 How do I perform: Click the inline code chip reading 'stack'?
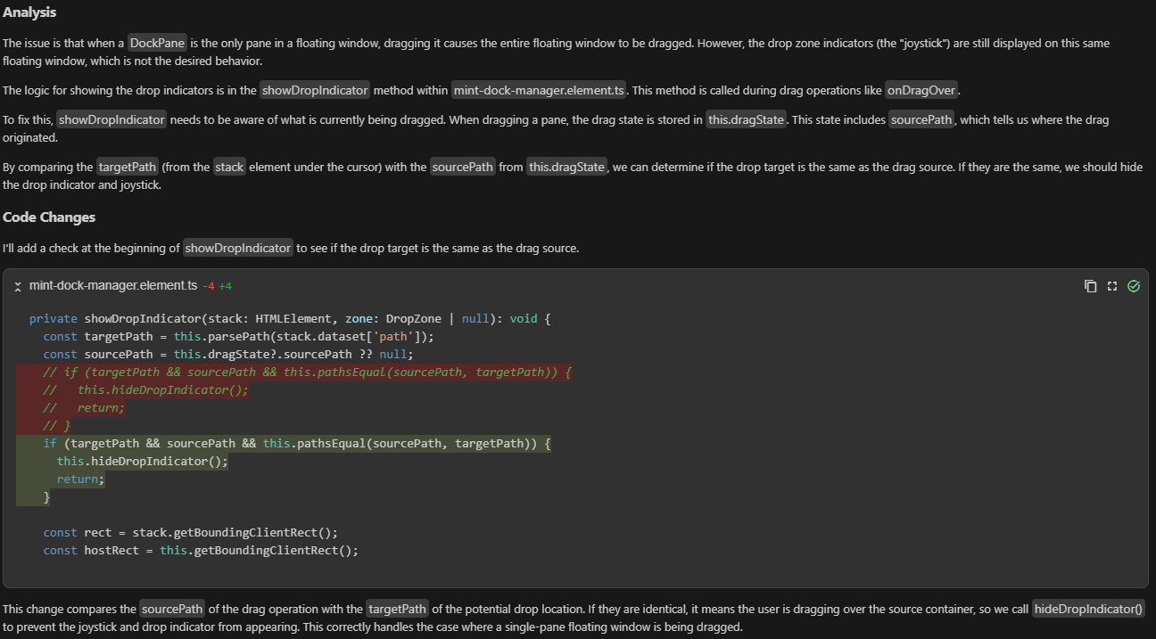[x=229, y=167]
